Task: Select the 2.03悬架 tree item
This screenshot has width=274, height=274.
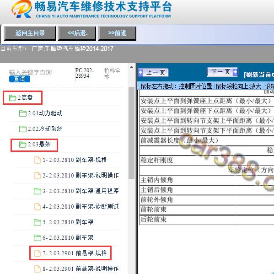Action: [x=39, y=145]
